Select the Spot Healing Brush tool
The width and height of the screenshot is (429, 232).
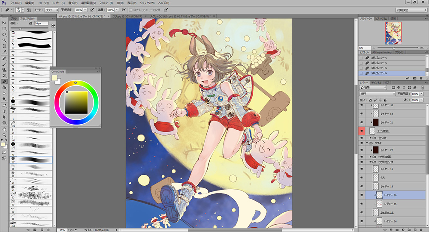pyautogui.click(x=4, y=58)
